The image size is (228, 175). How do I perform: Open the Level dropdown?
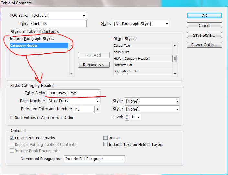point(136,117)
